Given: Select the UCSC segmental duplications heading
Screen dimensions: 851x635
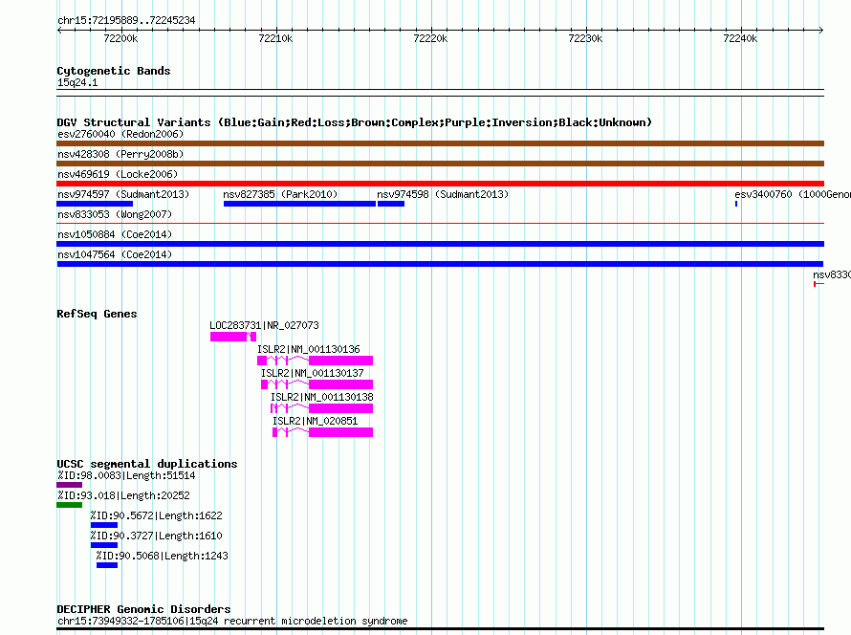Looking at the screenshot, I should (147, 464).
